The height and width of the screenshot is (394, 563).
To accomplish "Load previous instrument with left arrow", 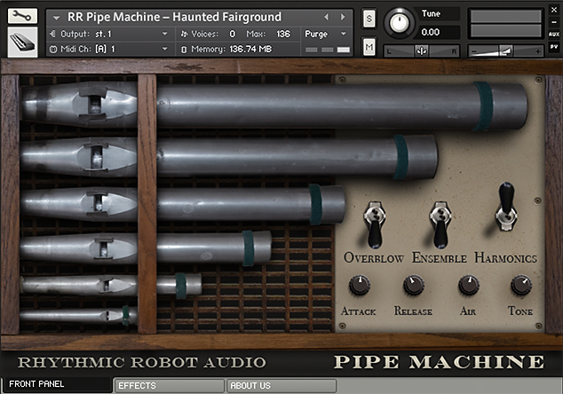I will pyautogui.click(x=327, y=17).
